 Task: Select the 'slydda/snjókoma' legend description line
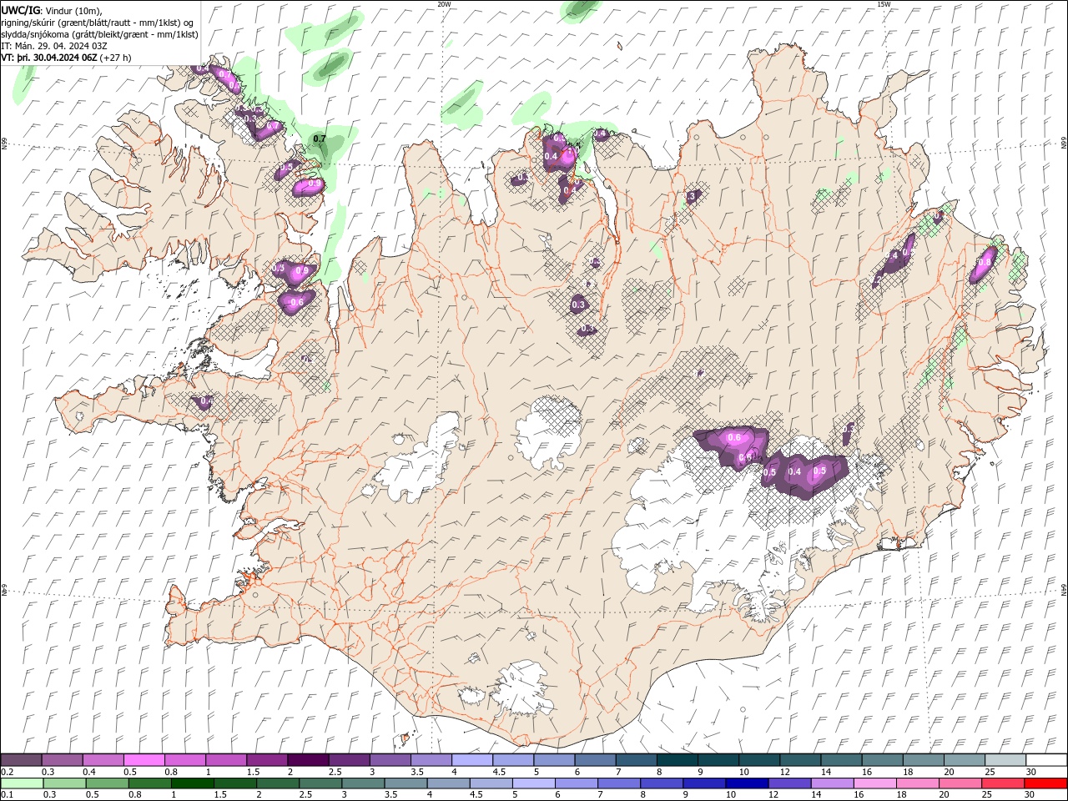(100, 34)
